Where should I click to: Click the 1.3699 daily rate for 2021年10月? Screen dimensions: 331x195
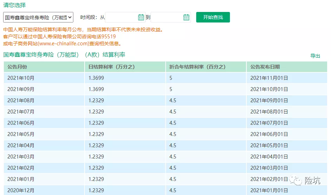click(x=125, y=78)
